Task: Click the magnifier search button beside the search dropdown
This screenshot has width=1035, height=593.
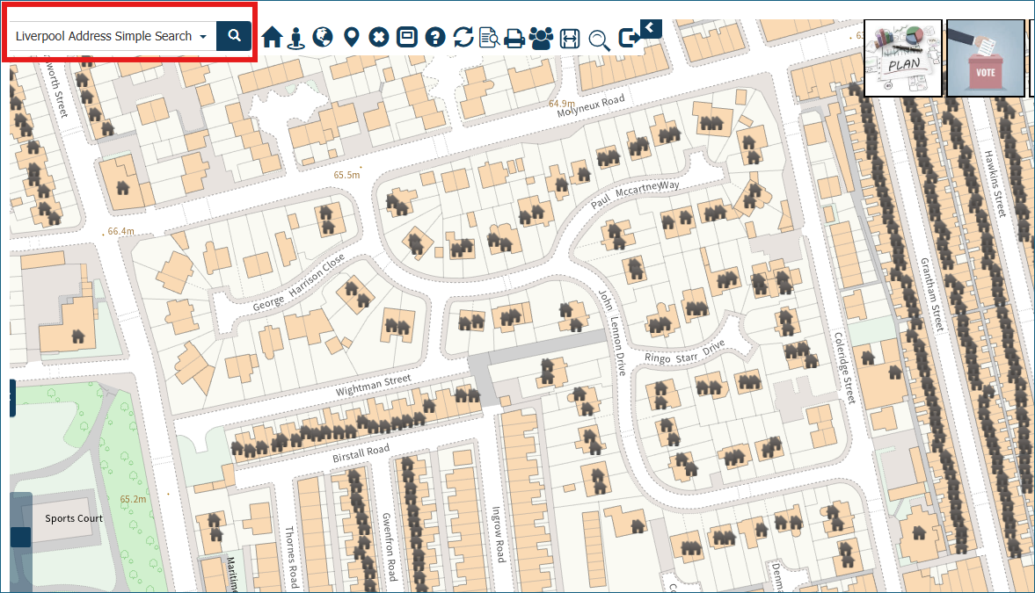Action: coord(234,36)
